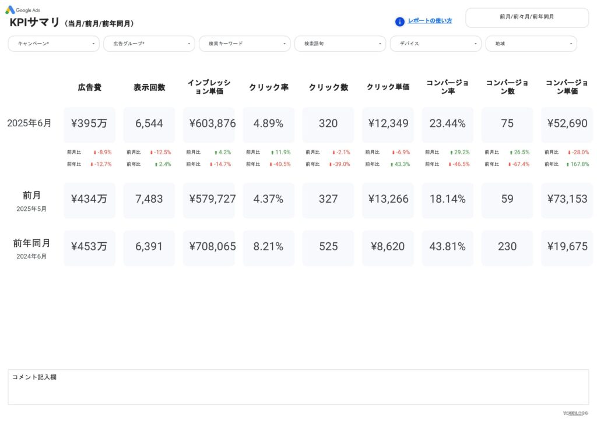The height and width of the screenshot is (421, 597).
Task: Open the 広告グループ filter dropdown
Action: point(149,44)
